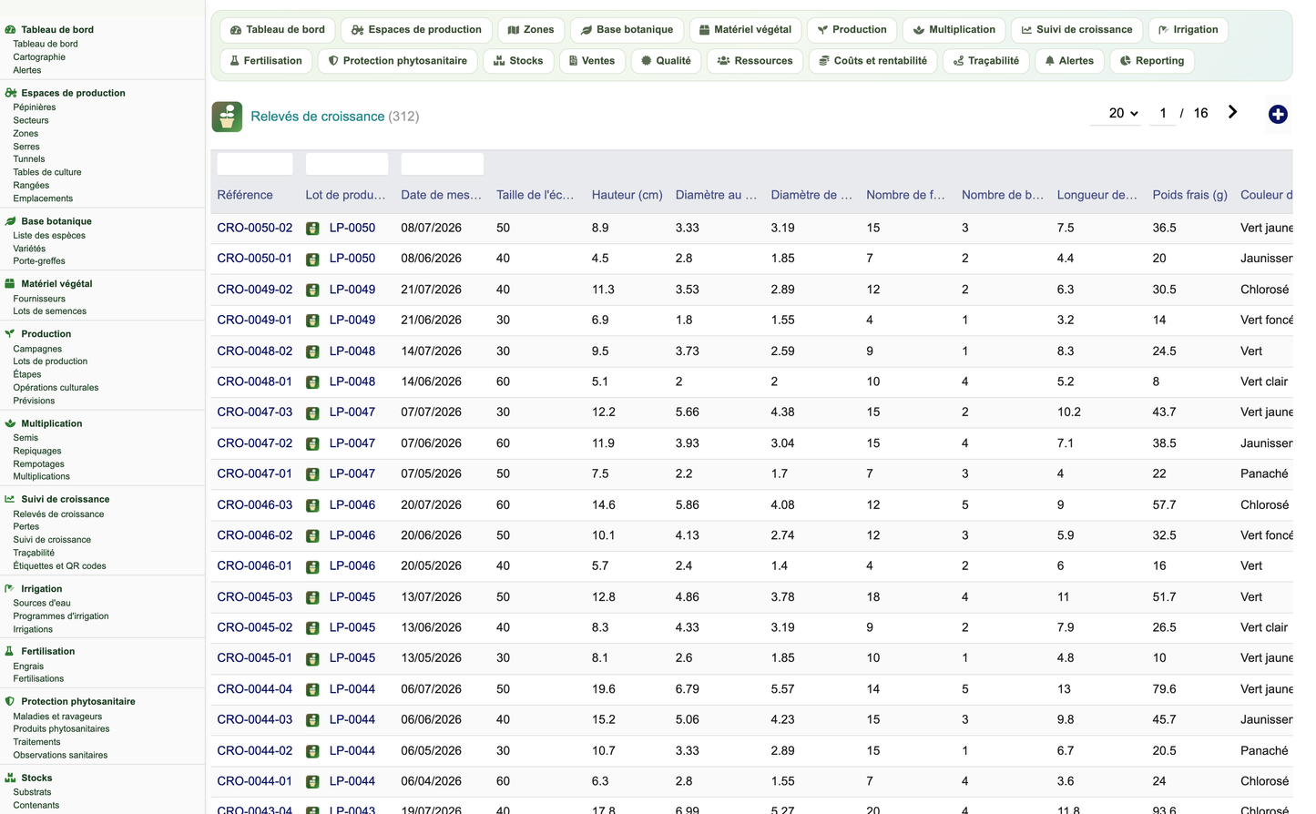Image resolution: width=1316 pixels, height=814 pixels.
Task: Switch to the Base botanique top tab
Action: click(x=627, y=30)
